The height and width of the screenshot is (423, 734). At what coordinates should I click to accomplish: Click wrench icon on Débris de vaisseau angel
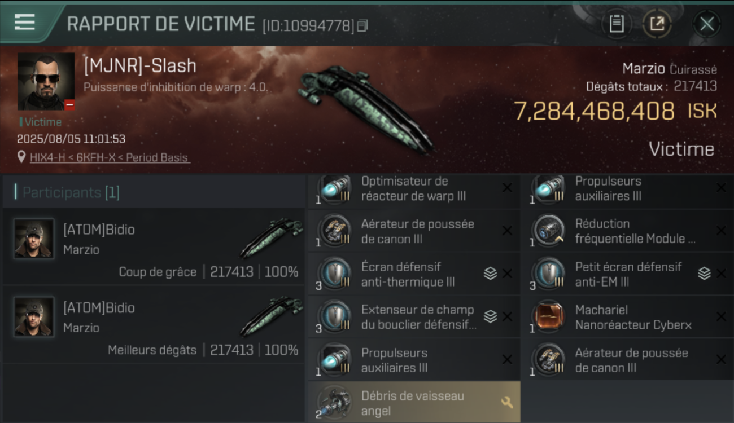click(x=506, y=402)
